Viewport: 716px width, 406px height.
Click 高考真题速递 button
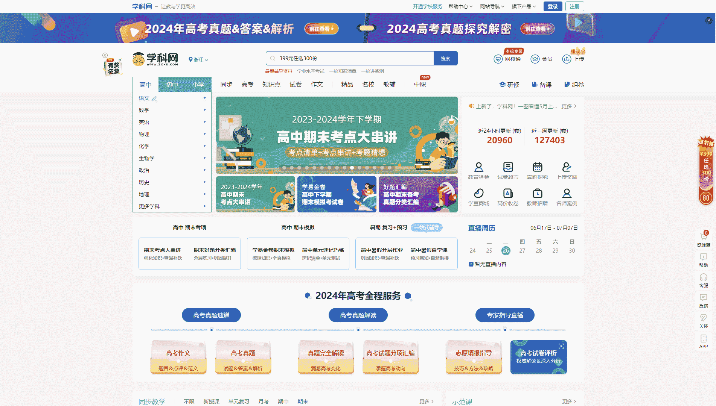[x=211, y=315]
